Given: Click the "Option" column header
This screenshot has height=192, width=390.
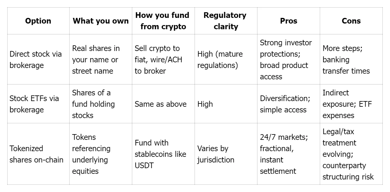Looking at the screenshot, I should (38, 21).
